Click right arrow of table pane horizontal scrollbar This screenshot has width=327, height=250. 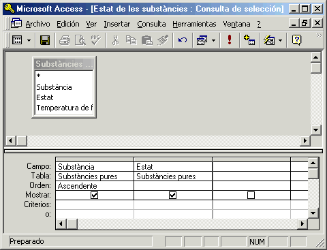pos(305,141)
